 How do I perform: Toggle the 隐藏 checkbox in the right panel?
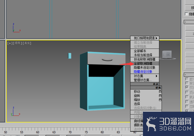[x=186, y=14]
